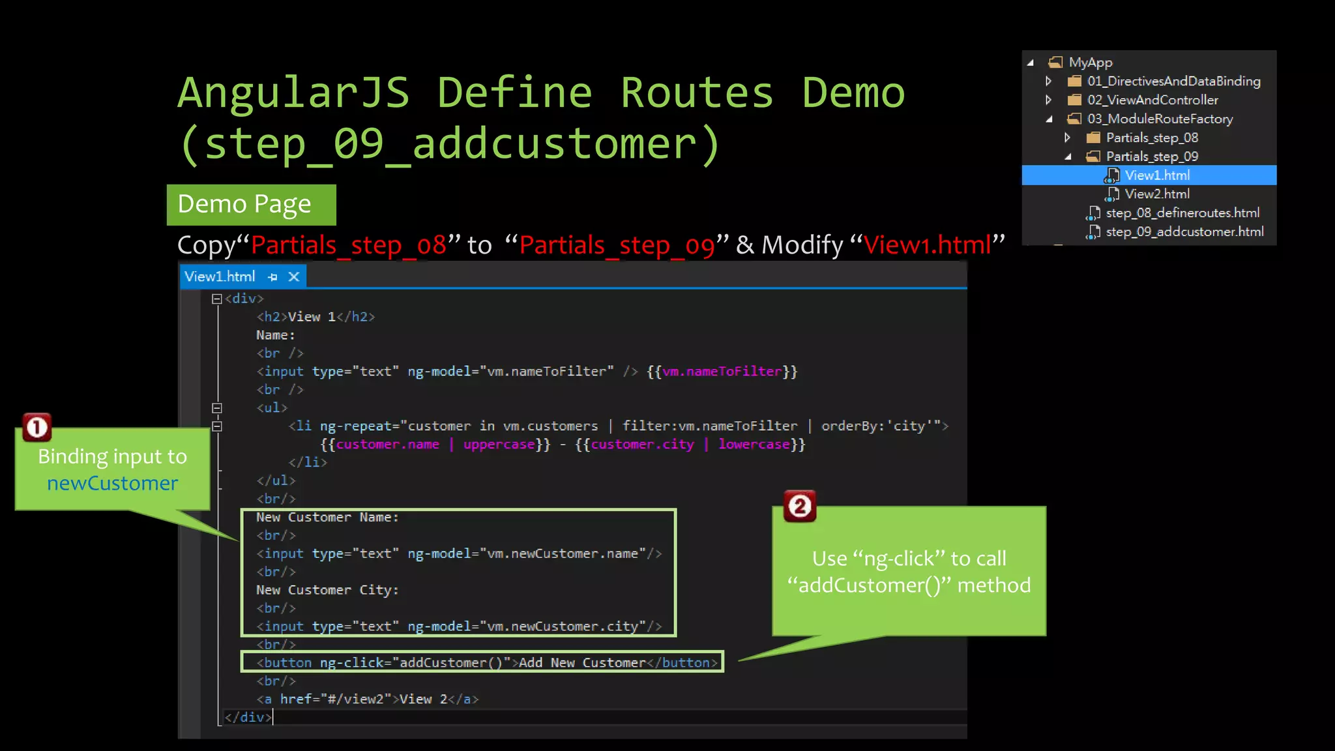
Task: Click the addCustomer() button code line
Action: [487, 663]
